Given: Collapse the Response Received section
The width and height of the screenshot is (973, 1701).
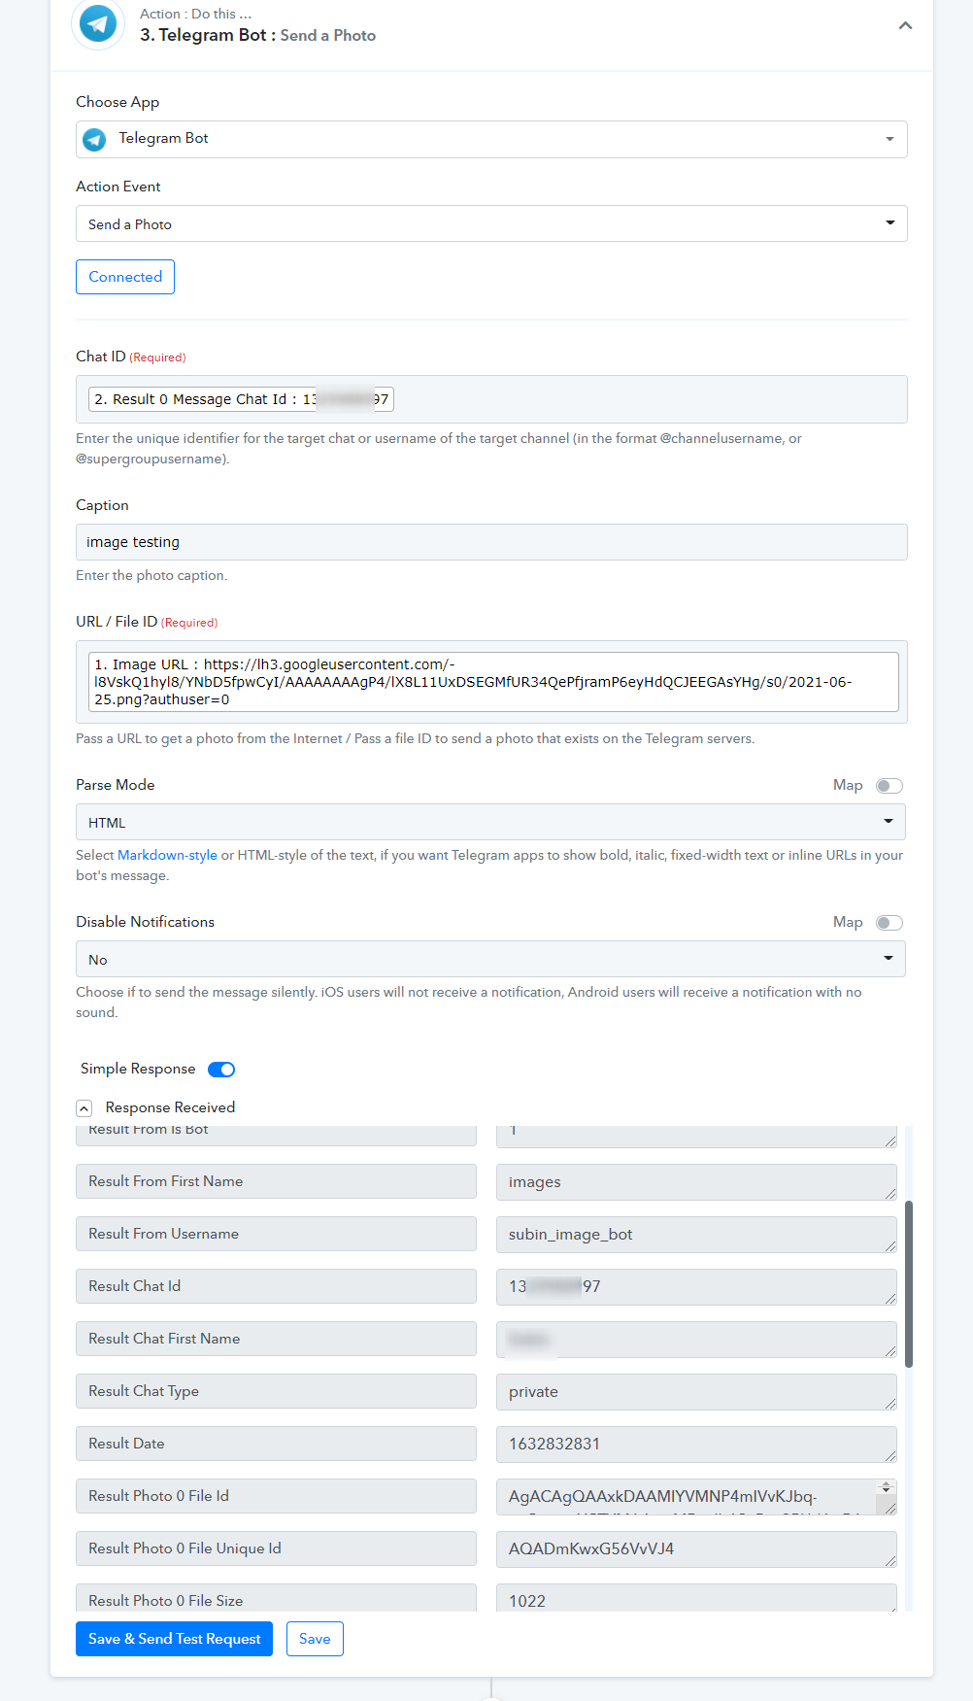Looking at the screenshot, I should [84, 1108].
